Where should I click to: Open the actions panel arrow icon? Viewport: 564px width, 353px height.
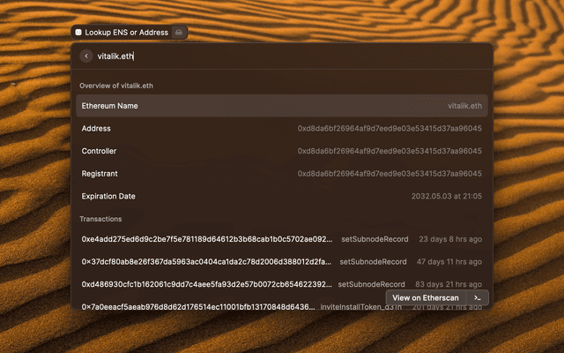477,298
